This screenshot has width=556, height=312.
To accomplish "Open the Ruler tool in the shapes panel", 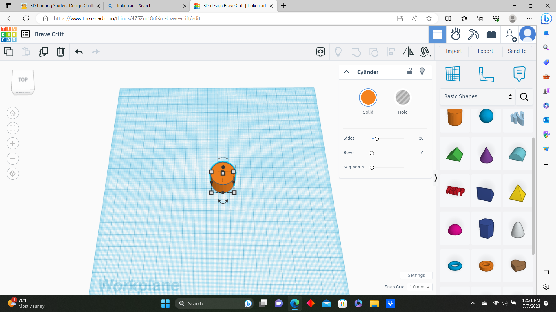I will click(x=486, y=74).
